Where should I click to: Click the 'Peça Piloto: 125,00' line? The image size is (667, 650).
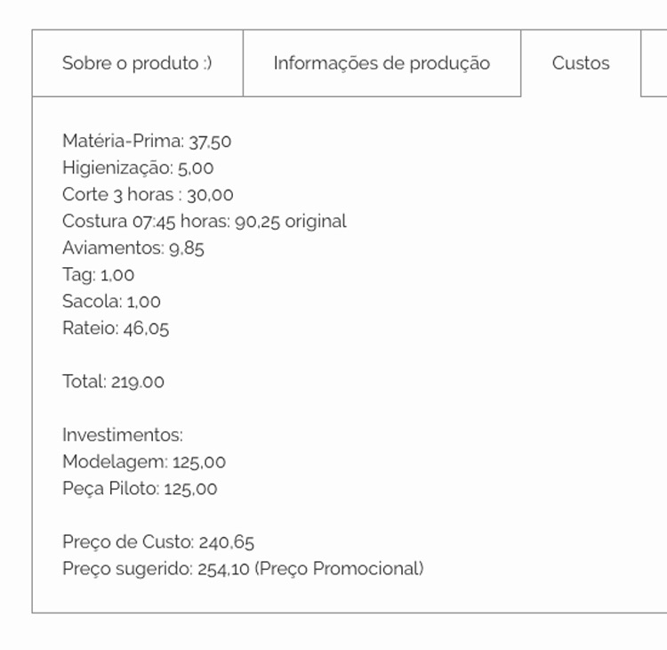coord(140,488)
